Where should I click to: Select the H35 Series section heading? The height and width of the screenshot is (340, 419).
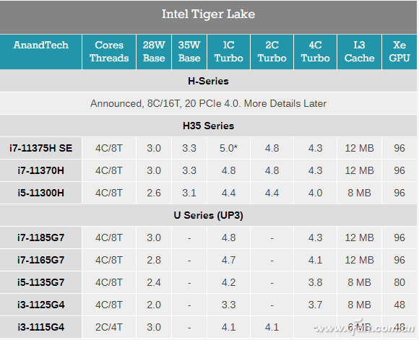point(208,126)
